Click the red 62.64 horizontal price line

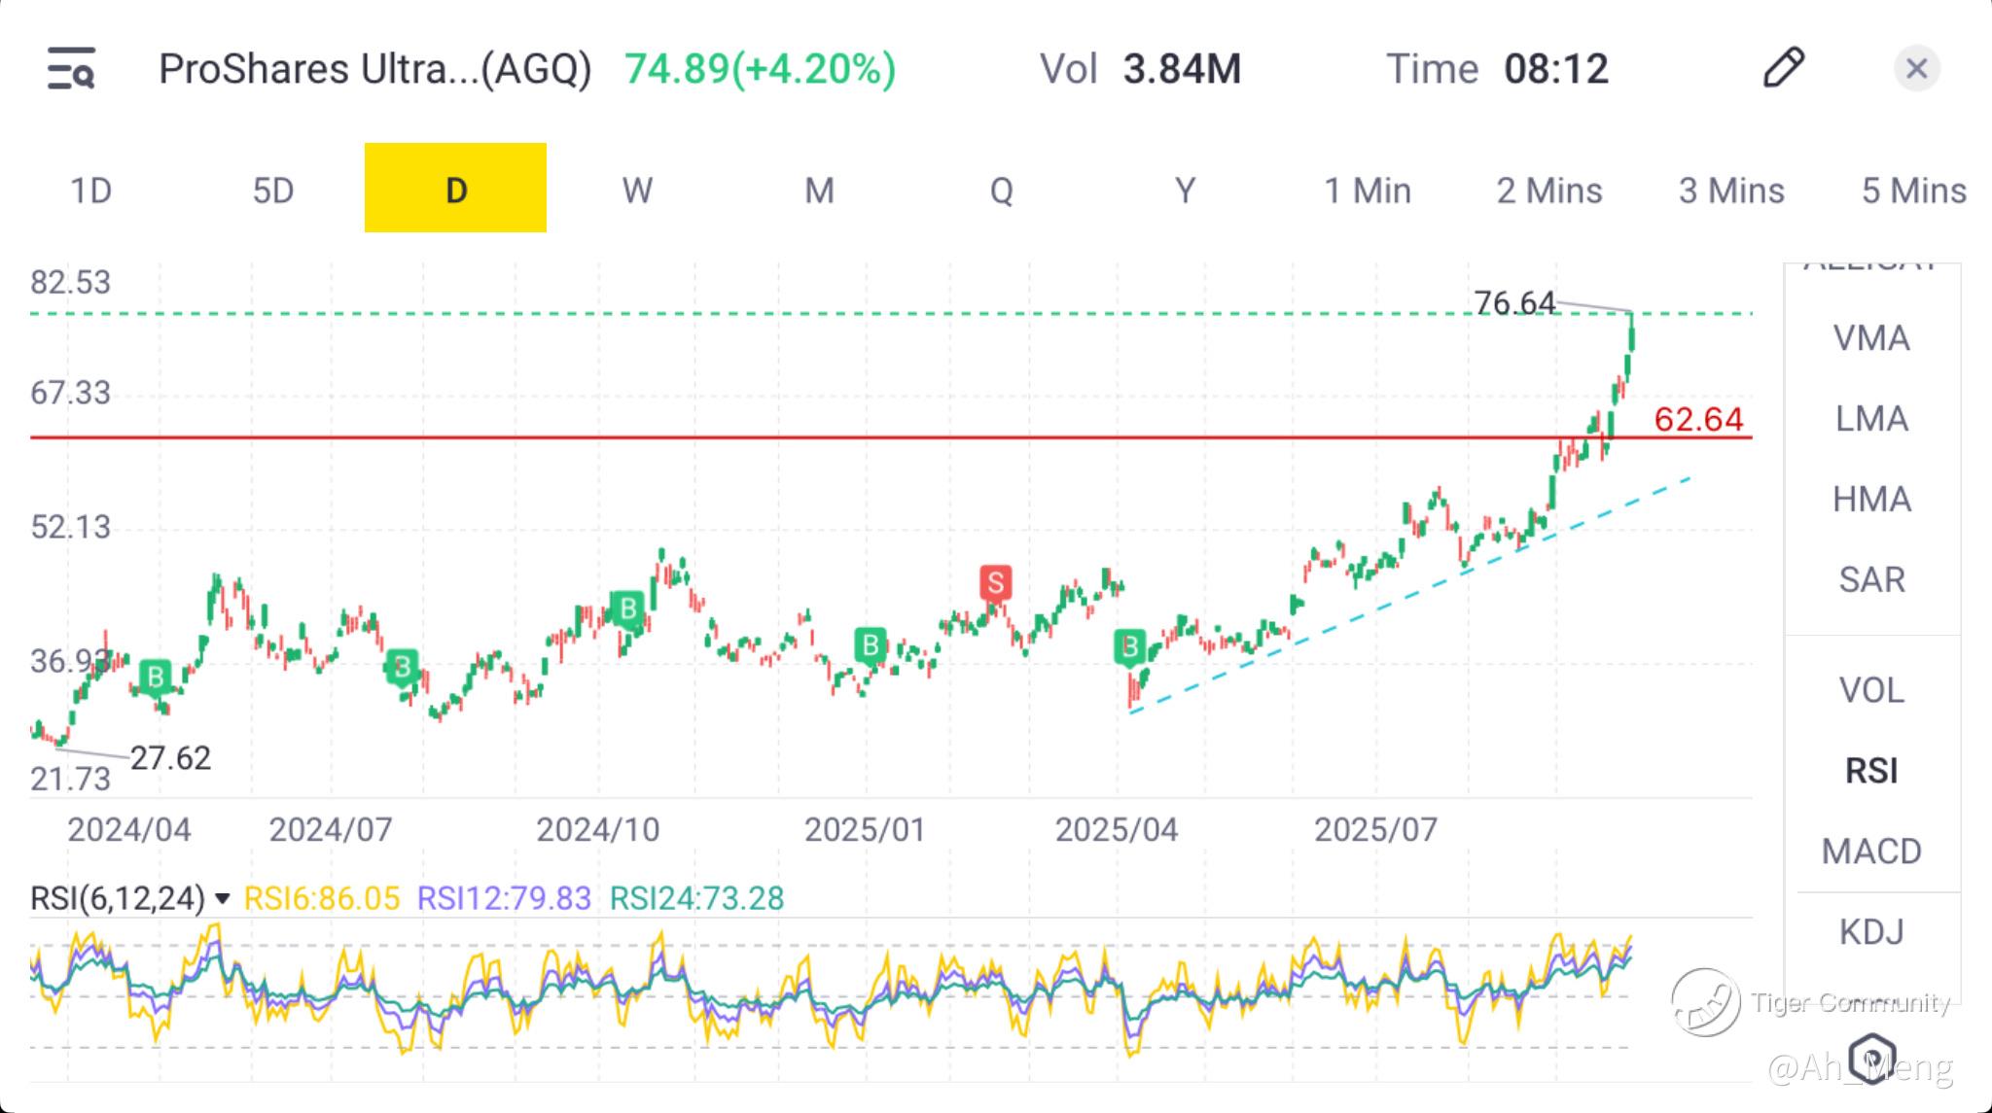point(778,437)
